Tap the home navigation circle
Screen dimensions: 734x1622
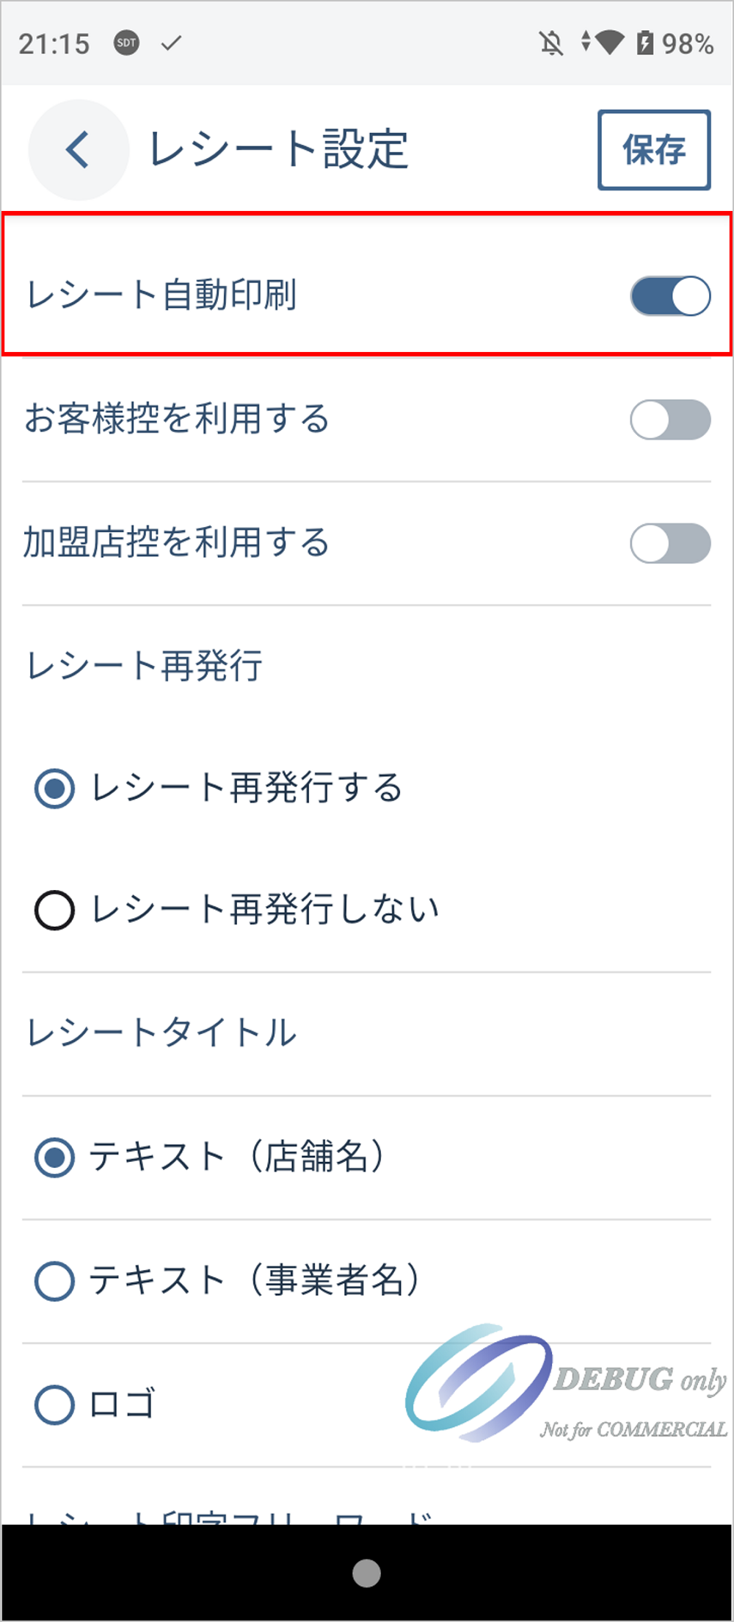367,1573
